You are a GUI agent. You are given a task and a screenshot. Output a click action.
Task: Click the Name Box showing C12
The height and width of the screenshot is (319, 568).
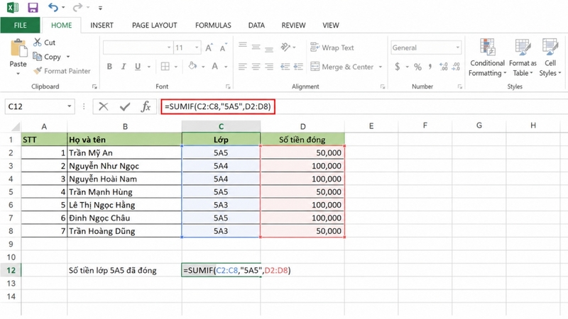[x=40, y=106]
